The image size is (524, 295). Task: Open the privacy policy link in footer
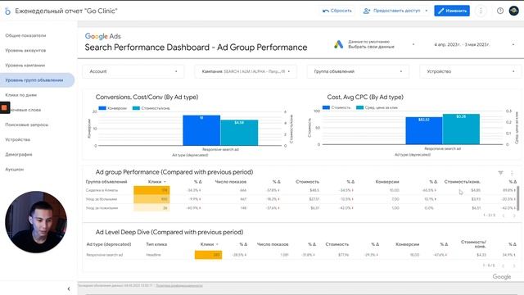179,286
